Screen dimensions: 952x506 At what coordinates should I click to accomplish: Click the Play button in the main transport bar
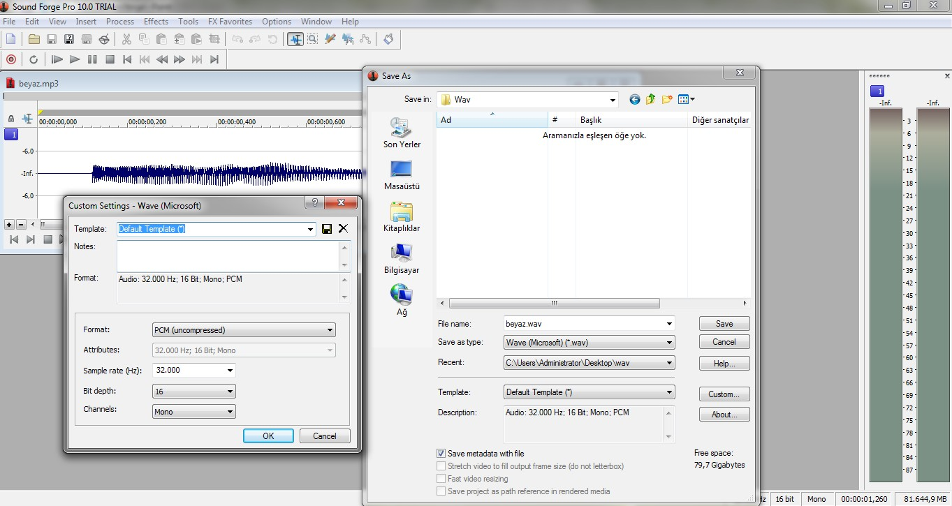[x=75, y=59]
